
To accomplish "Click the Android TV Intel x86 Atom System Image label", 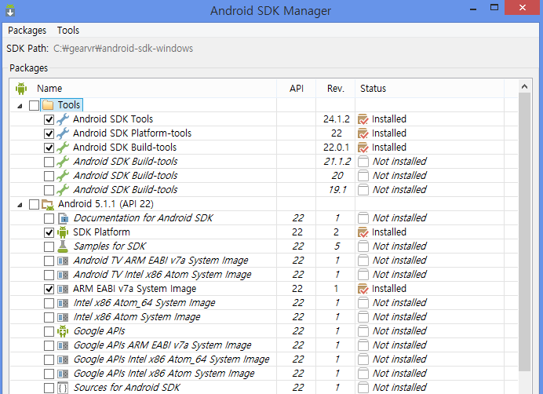I will (162, 275).
